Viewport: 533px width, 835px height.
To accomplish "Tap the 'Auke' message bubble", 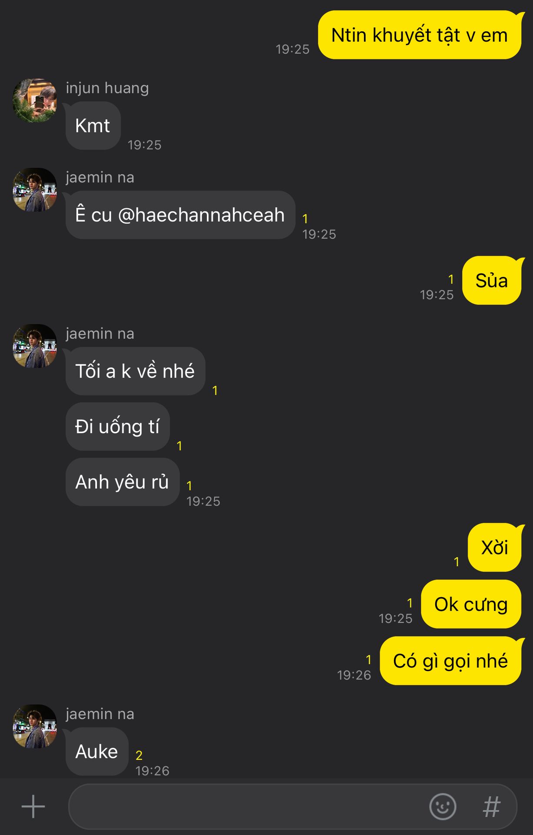I will click(x=97, y=751).
